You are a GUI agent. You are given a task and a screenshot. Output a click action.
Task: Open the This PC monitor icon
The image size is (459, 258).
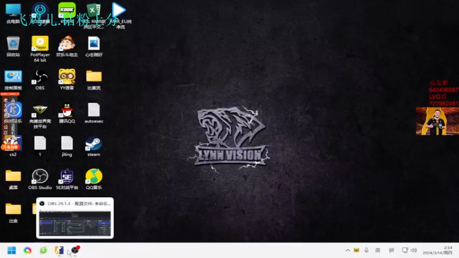(x=13, y=13)
